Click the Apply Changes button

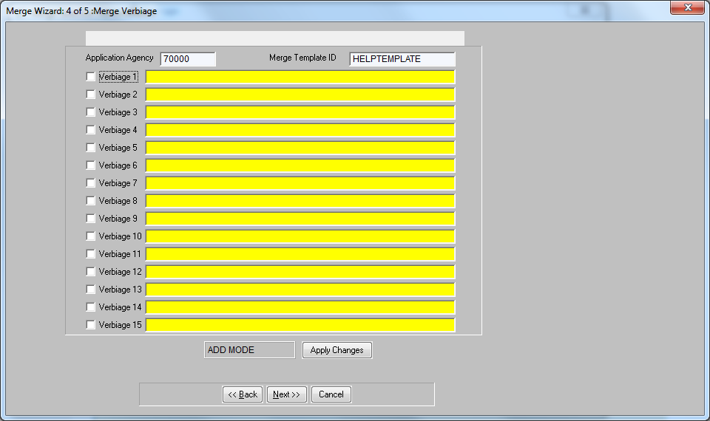coord(337,350)
